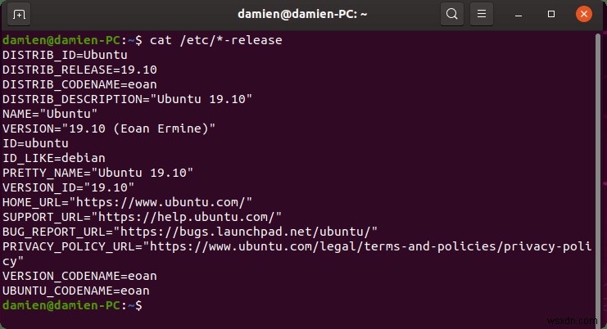Screen dimensions: 607x329
Task: Click the PRETTY_NAME="Ubuntu 19.10" line
Action: tap(98, 173)
